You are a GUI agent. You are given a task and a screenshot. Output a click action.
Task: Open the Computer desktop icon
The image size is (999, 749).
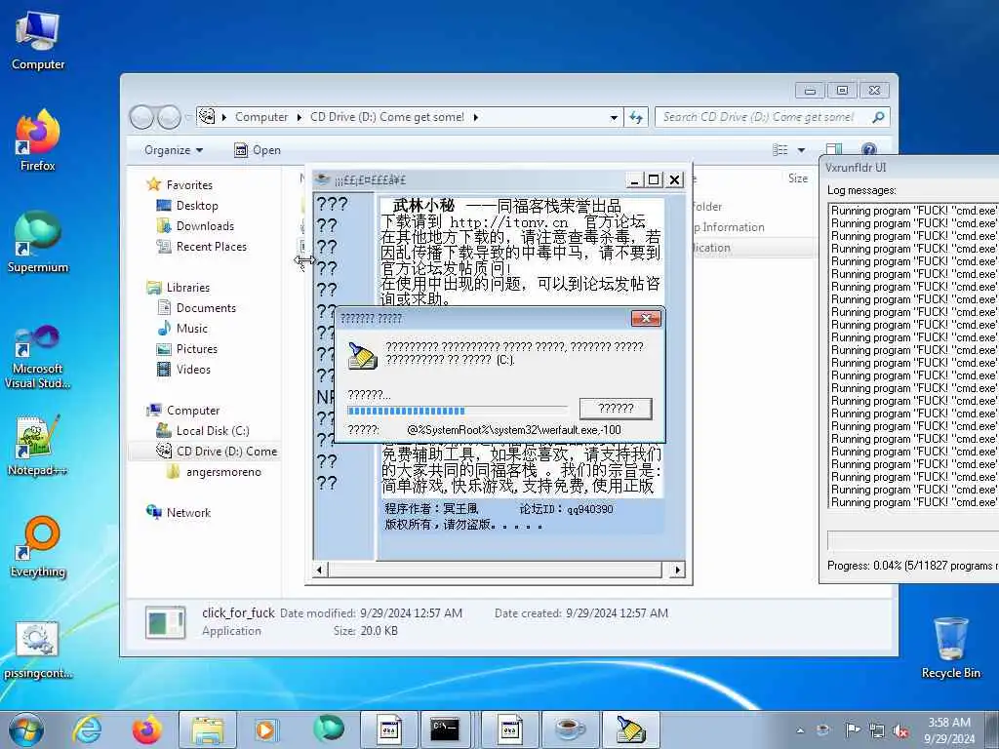click(x=38, y=41)
